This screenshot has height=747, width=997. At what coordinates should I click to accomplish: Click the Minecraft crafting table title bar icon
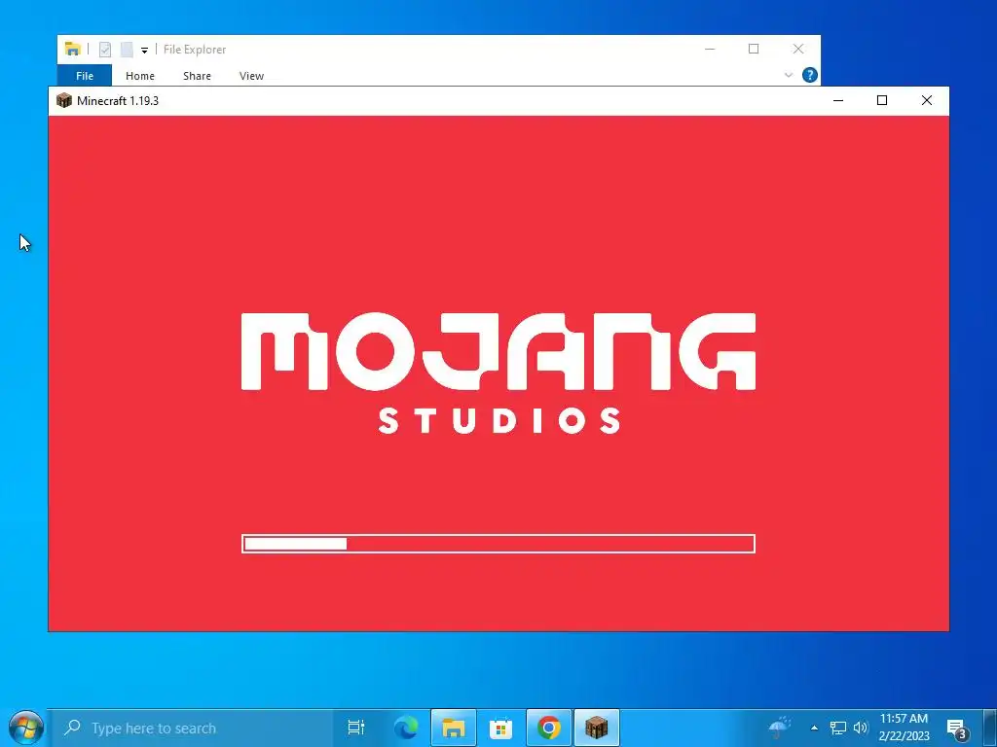[64, 100]
